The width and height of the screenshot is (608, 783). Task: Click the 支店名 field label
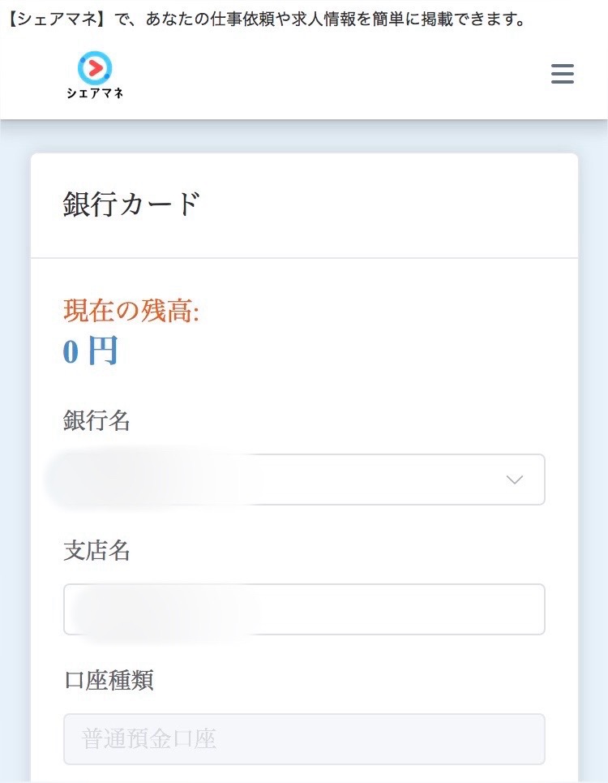(96, 551)
